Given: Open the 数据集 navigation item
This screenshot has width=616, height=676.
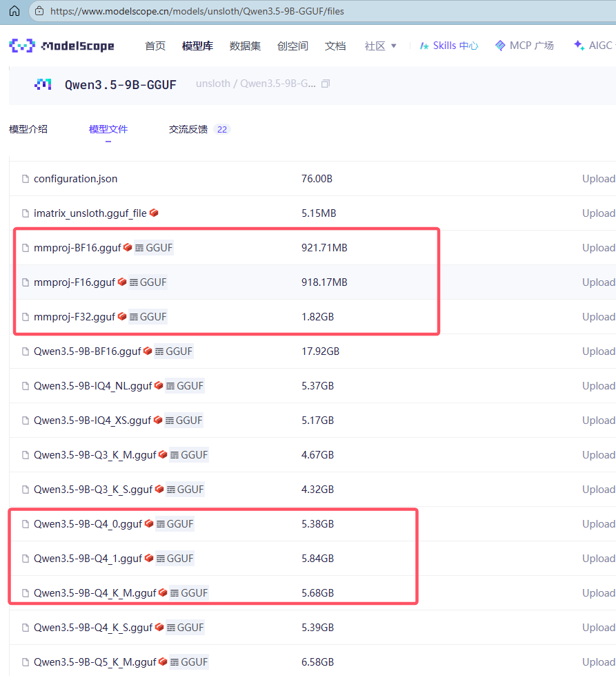Looking at the screenshot, I should tap(245, 46).
